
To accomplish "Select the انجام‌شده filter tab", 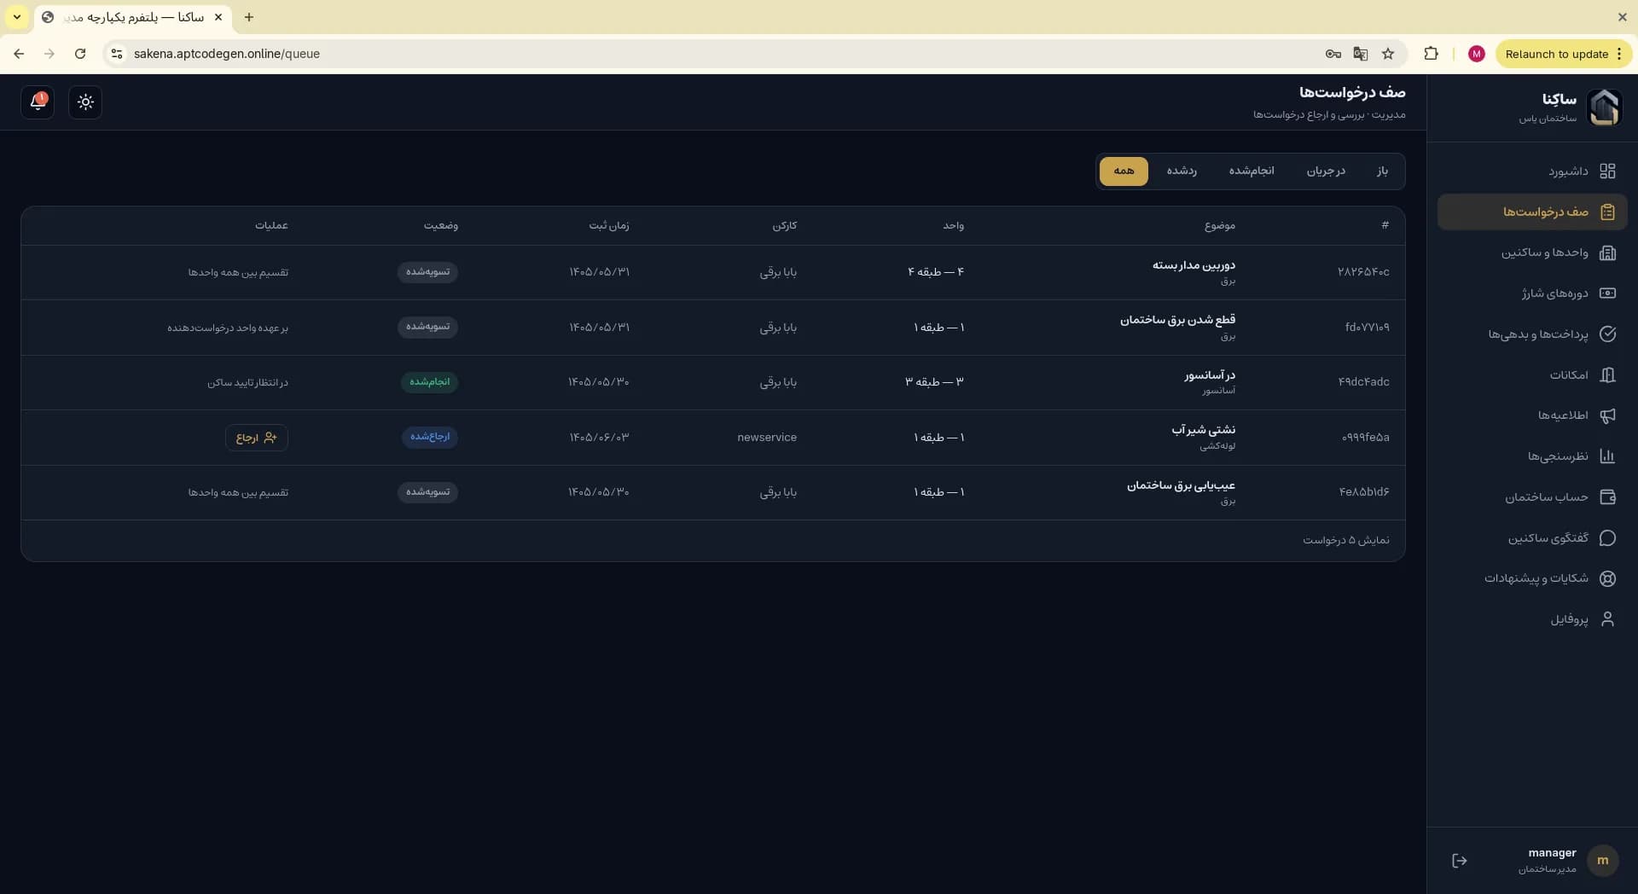I will click(1252, 171).
